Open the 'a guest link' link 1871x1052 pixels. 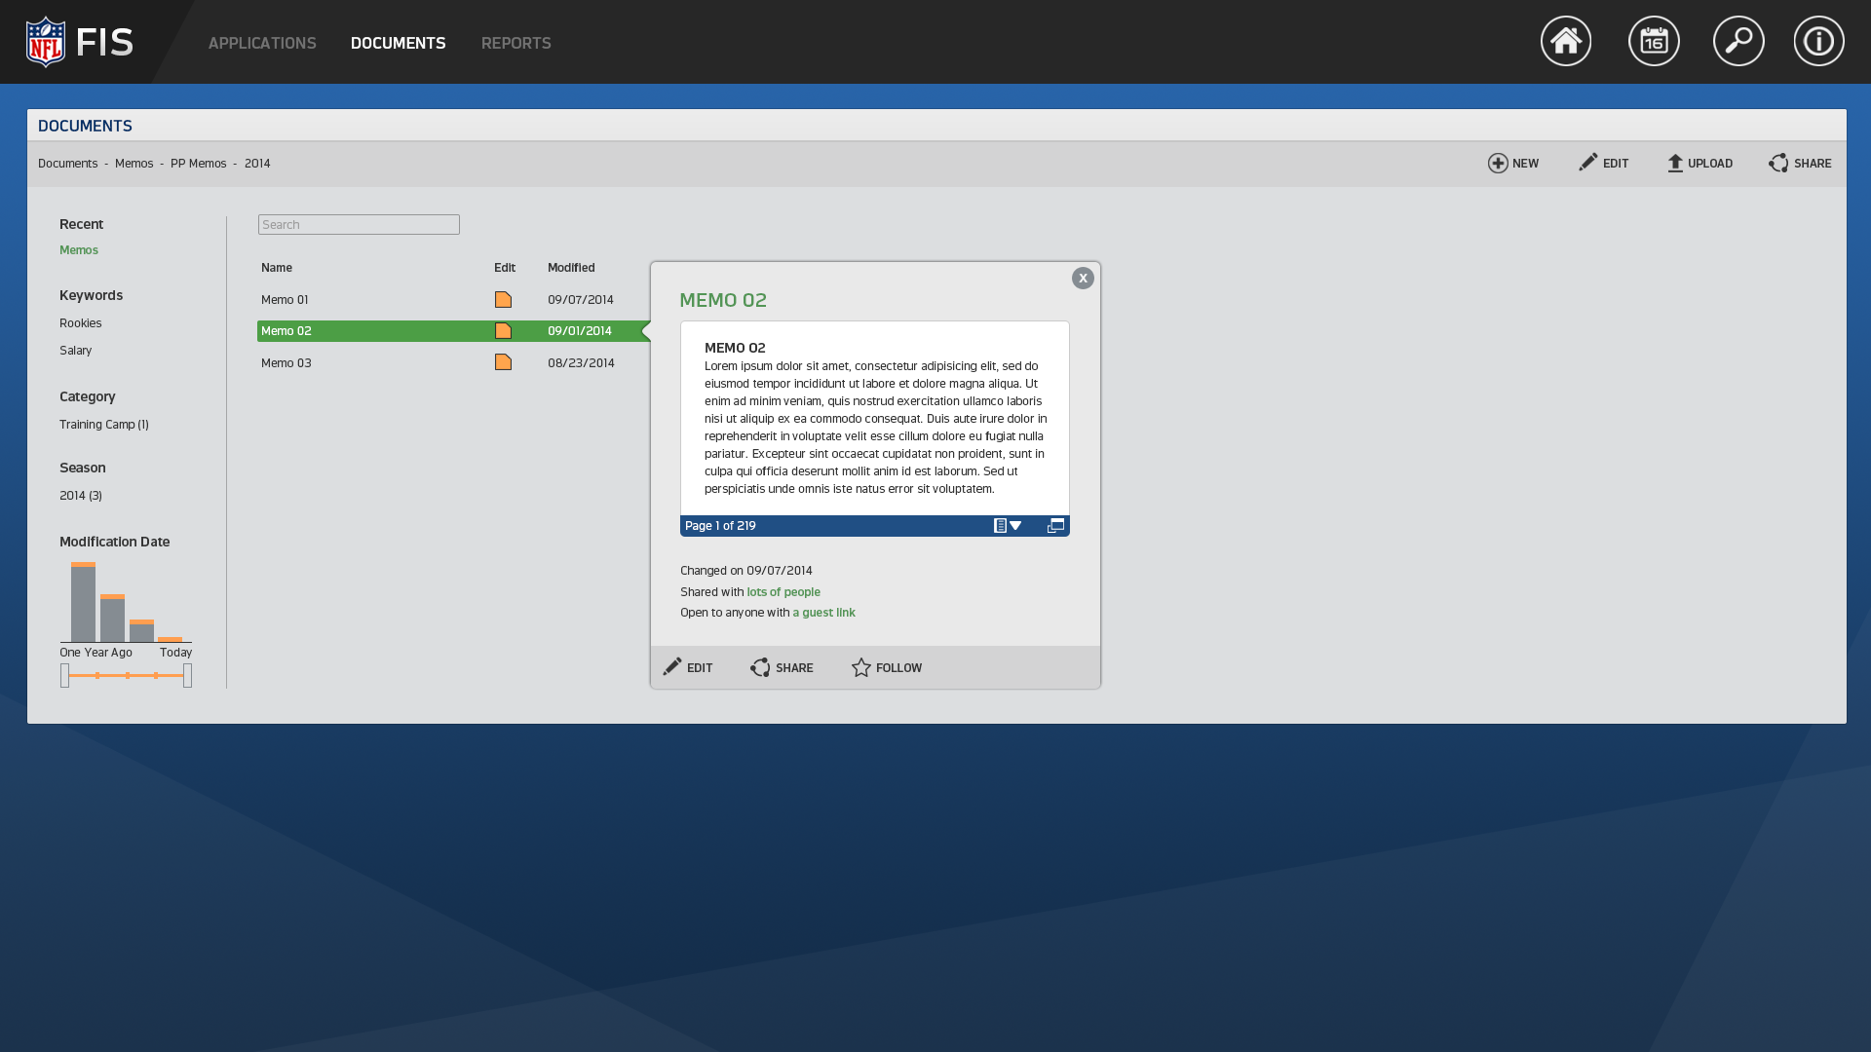pos(823,613)
